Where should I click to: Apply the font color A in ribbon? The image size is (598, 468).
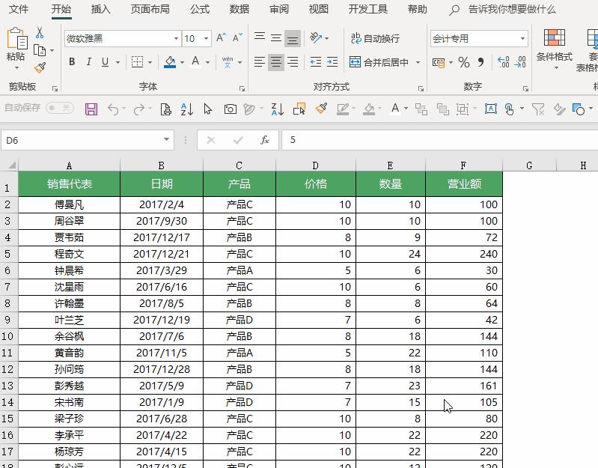tap(195, 62)
